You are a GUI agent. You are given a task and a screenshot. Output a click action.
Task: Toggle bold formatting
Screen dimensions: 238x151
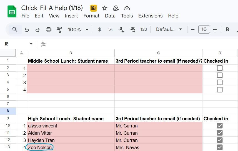(x=227, y=29)
